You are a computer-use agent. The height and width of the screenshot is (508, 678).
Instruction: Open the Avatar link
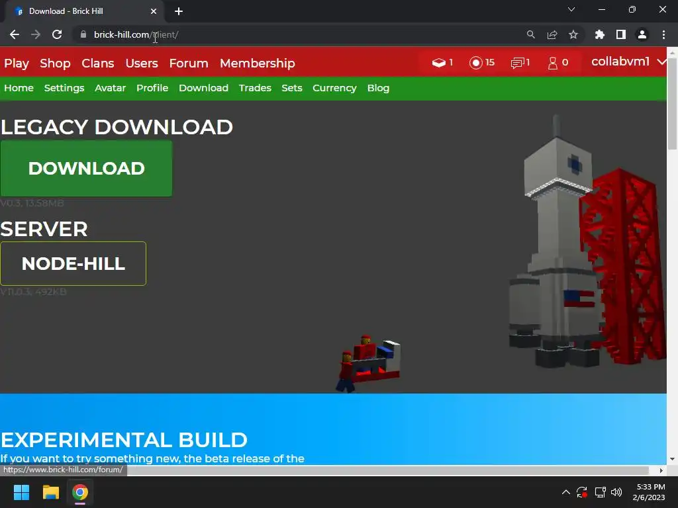[111, 88]
